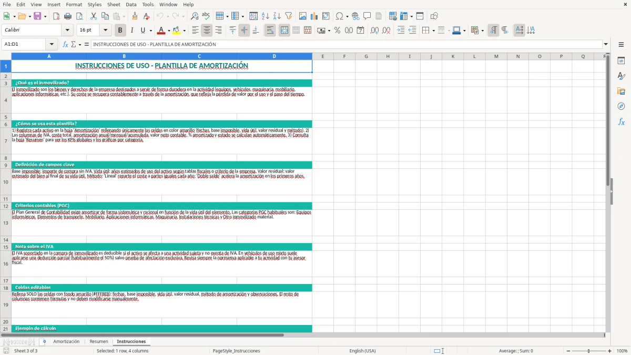Open sidebar Properties panel
The image size is (631, 355).
[621, 60]
